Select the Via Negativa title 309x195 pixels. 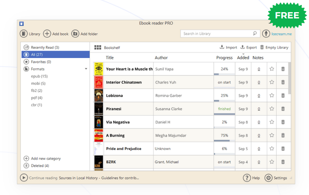pyautogui.click(x=118, y=122)
